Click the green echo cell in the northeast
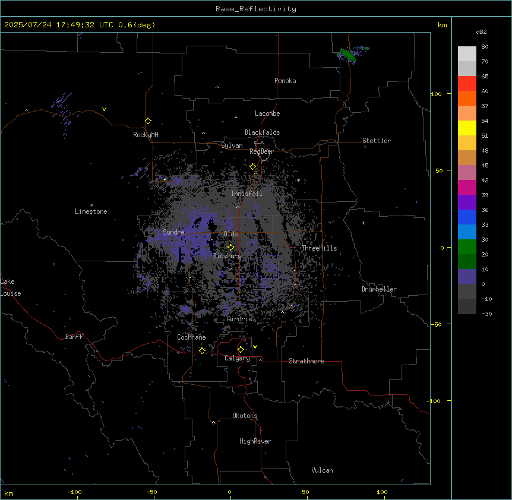This screenshot has width=512, height=500. [347, 55]
